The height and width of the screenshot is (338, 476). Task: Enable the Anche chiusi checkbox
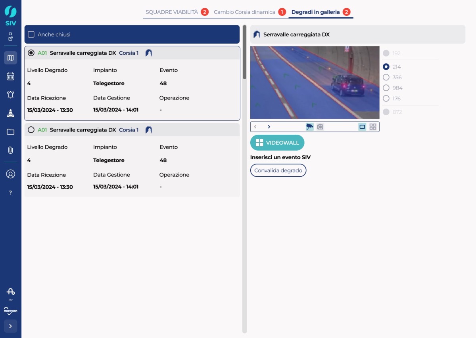click(31, 34)
